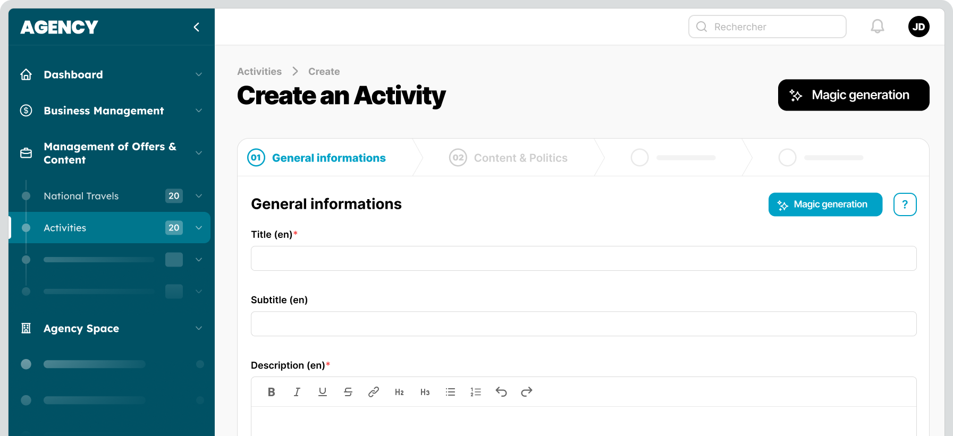Click the Dashboard home icon
This screenshot has height=436, width=953.
coord(26,74)
